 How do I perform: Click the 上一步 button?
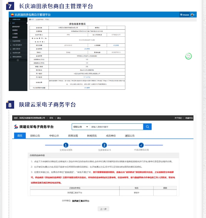[103, 209]
